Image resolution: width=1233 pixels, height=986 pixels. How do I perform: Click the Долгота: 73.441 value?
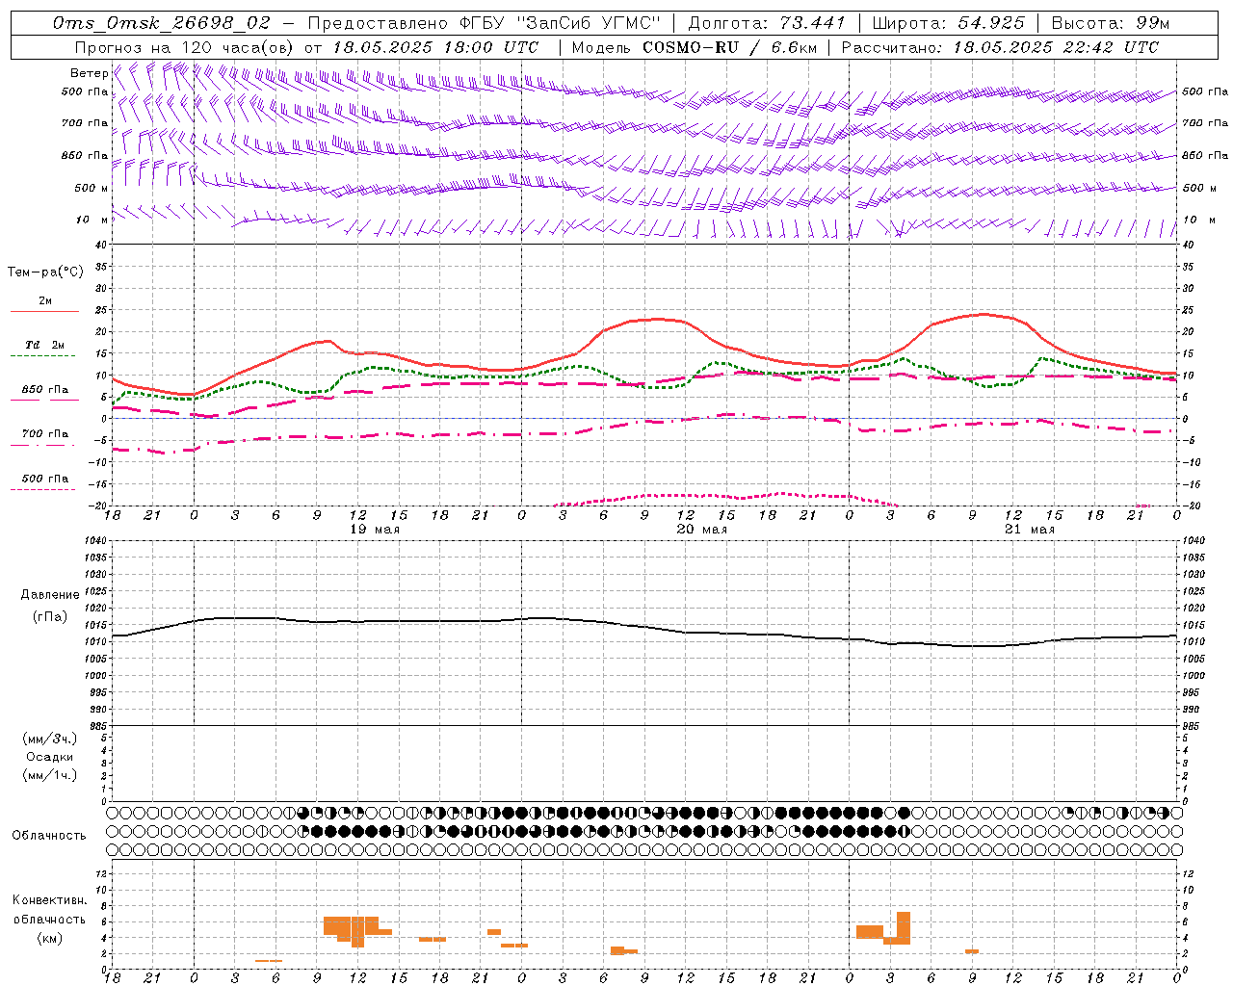coord(766,23)
